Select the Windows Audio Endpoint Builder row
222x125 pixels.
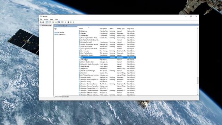[x=107, y=80]
